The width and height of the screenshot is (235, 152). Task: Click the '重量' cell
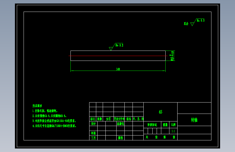point(165,125)
